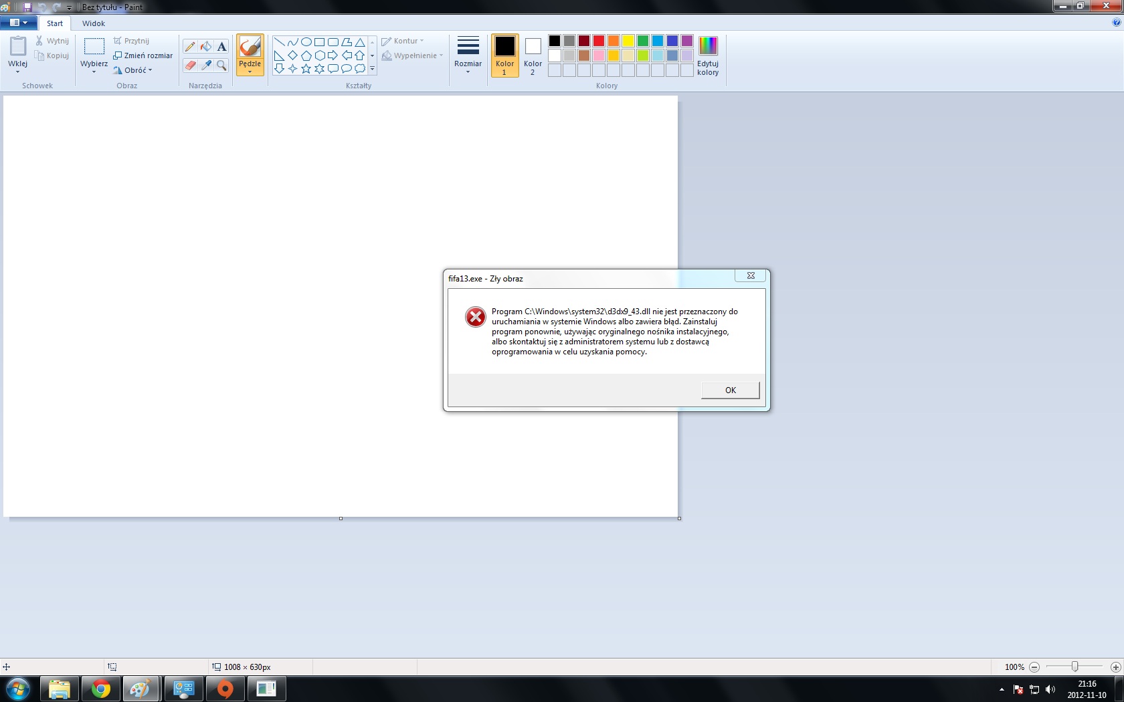Pick the Five-point star shape

(x=306, y=69)
